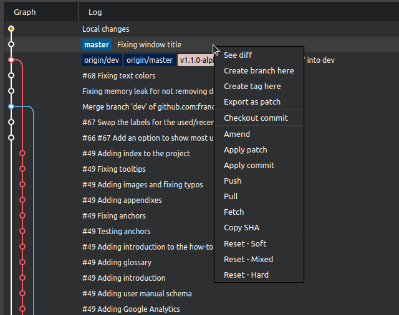Viewport: 399px width, 315px height.
Task: Select Apply patch option
Action: (259, 150)
